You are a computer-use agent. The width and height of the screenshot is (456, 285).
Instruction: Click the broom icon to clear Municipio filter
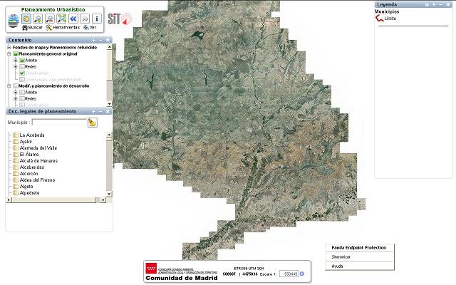(92, 123)
